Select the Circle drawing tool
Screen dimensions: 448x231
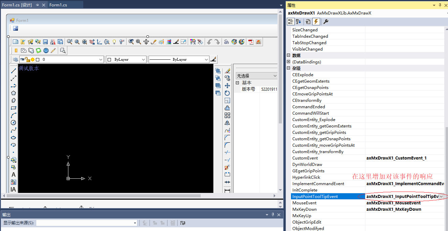click(x=14, y=123)
